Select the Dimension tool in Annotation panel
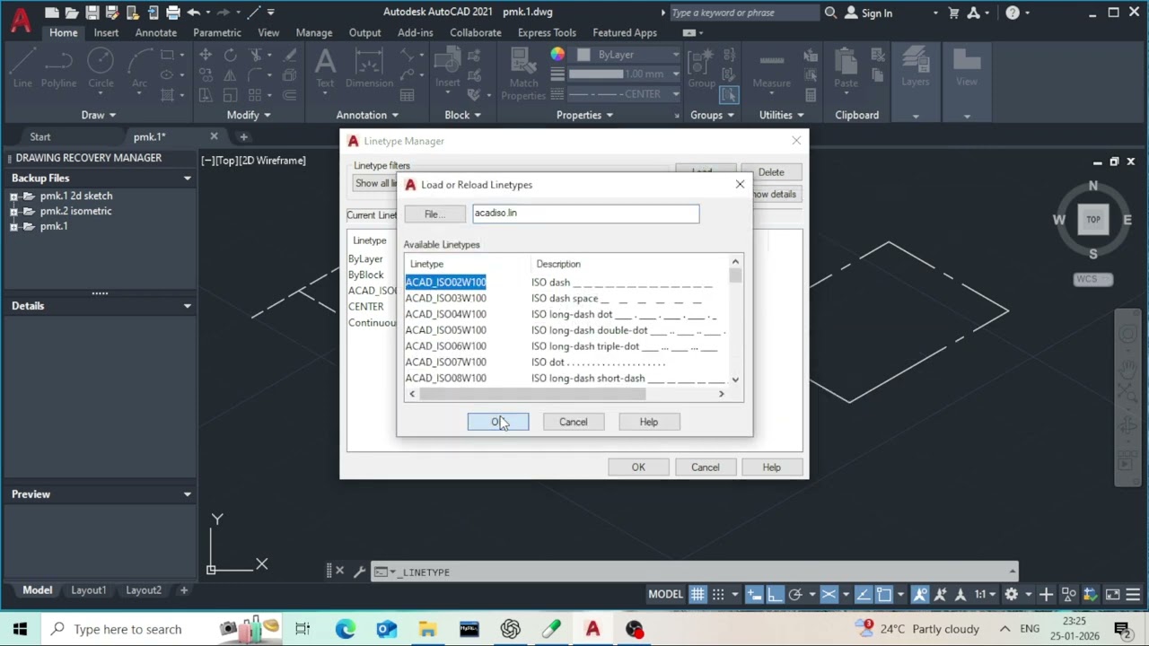Screen dimensions: 1149x646 369,68
